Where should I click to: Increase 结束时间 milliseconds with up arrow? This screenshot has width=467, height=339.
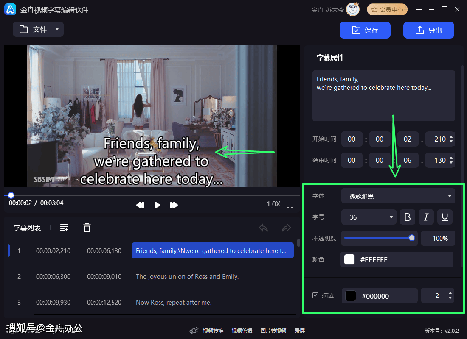tap(451, 158)
